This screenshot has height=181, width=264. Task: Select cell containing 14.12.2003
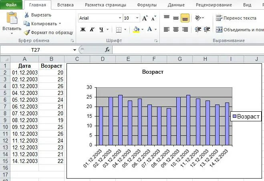tap(24, 161)
